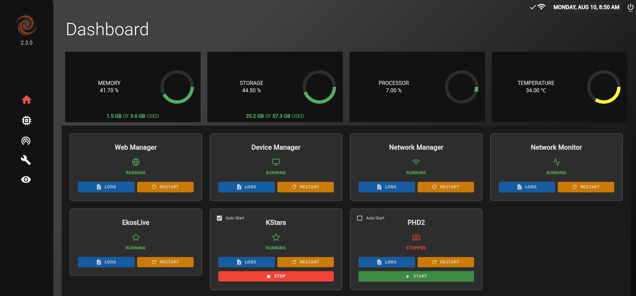This screenshot has width=636, height=296.
Task: Click the Wi-Fi status icon in top bar
Action: (x=541, y=7)
